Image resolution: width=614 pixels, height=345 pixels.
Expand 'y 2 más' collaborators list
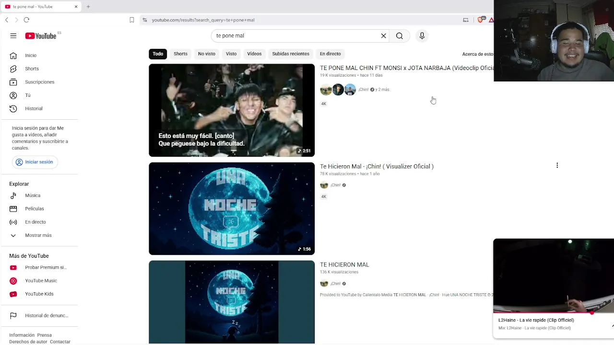coord(382,90)
